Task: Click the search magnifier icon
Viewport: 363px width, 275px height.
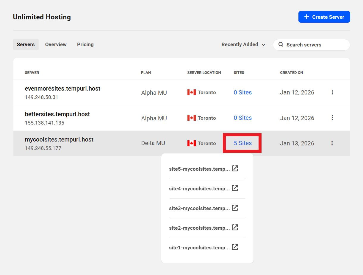Action: [281, 45]
